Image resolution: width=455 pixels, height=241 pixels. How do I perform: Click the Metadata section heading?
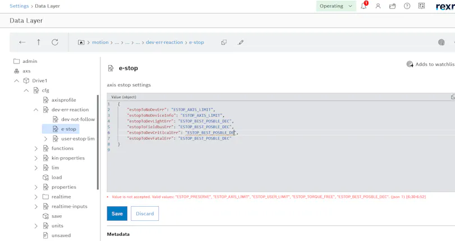pos(118,234)
